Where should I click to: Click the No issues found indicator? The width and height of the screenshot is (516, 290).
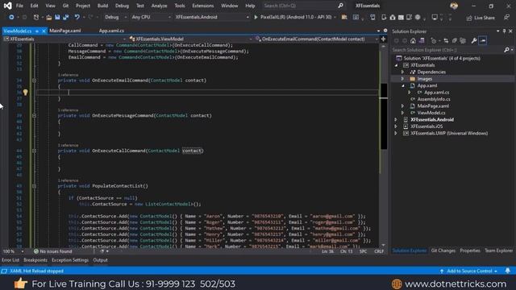click(52, 251)
